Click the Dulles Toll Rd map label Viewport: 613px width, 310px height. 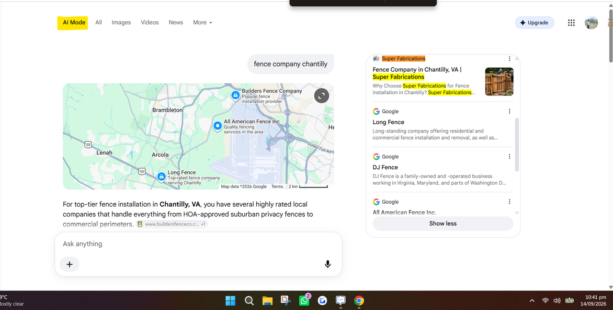[x=319, y=147]
